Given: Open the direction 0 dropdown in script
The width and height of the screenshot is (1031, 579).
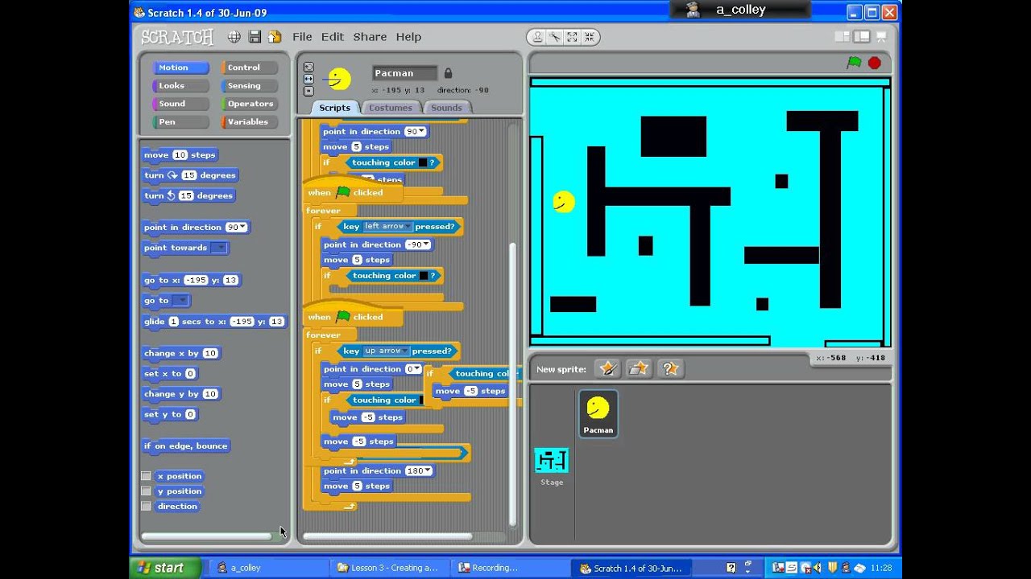Looking at the screenshot, I should (x=417, y=369).
